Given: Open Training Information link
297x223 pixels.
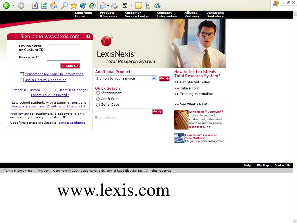Looking at the screenshot, I should coord(197,94).
